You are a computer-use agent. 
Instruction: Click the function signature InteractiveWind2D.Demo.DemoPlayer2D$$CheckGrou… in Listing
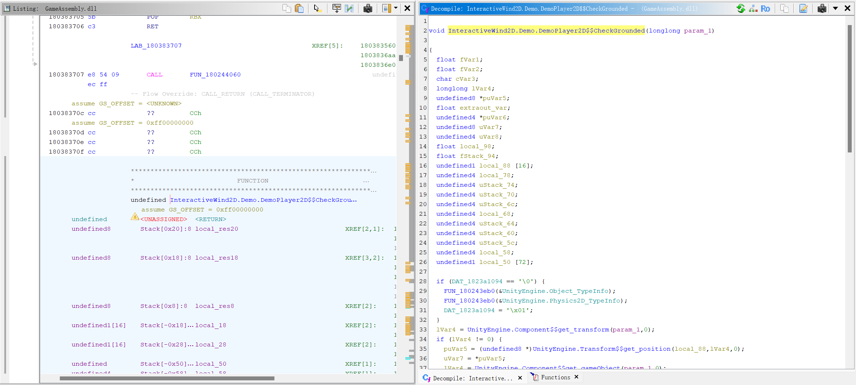263,200
